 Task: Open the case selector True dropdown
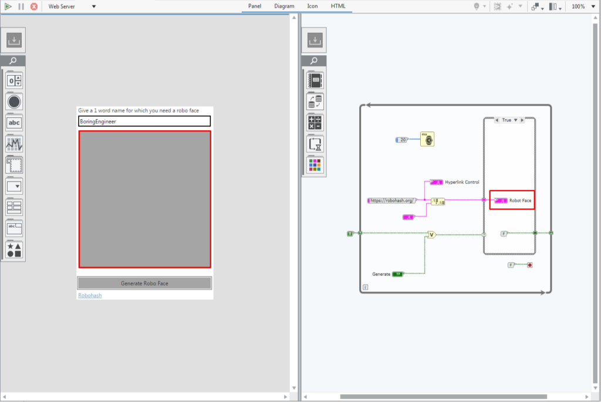tap(516, 120)
